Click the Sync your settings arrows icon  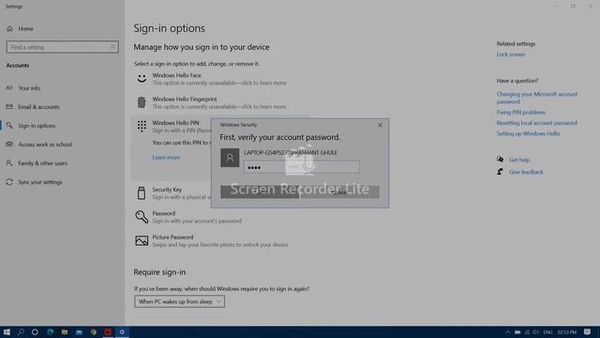pos(9,182)
